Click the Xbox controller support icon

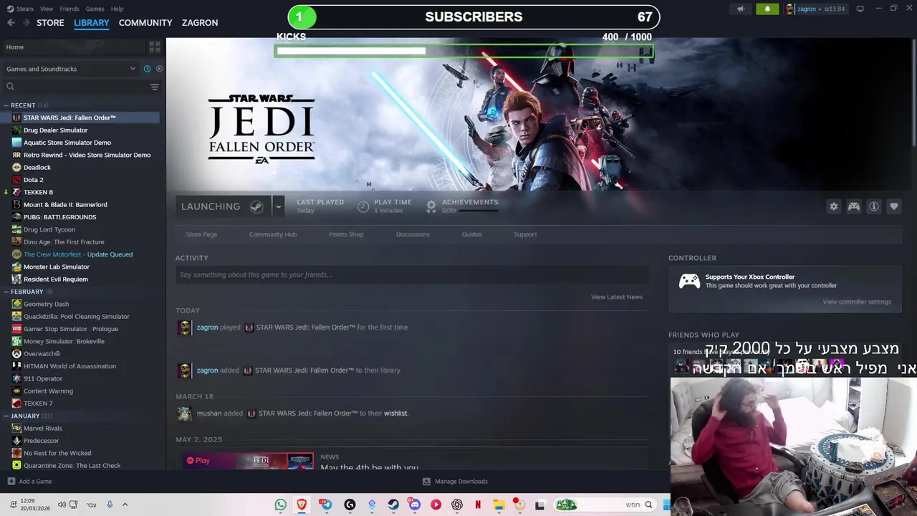point(689,281)
